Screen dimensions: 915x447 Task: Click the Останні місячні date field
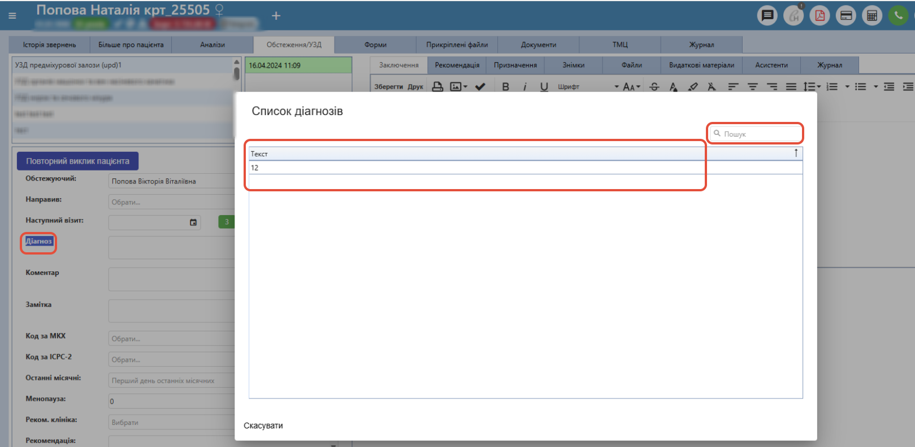(x=171, y=380)
